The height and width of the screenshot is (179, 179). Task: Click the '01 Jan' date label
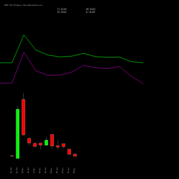[40, 170]
